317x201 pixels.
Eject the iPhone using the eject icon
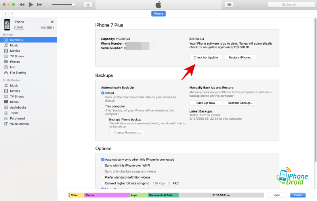[x=52, y=22]
